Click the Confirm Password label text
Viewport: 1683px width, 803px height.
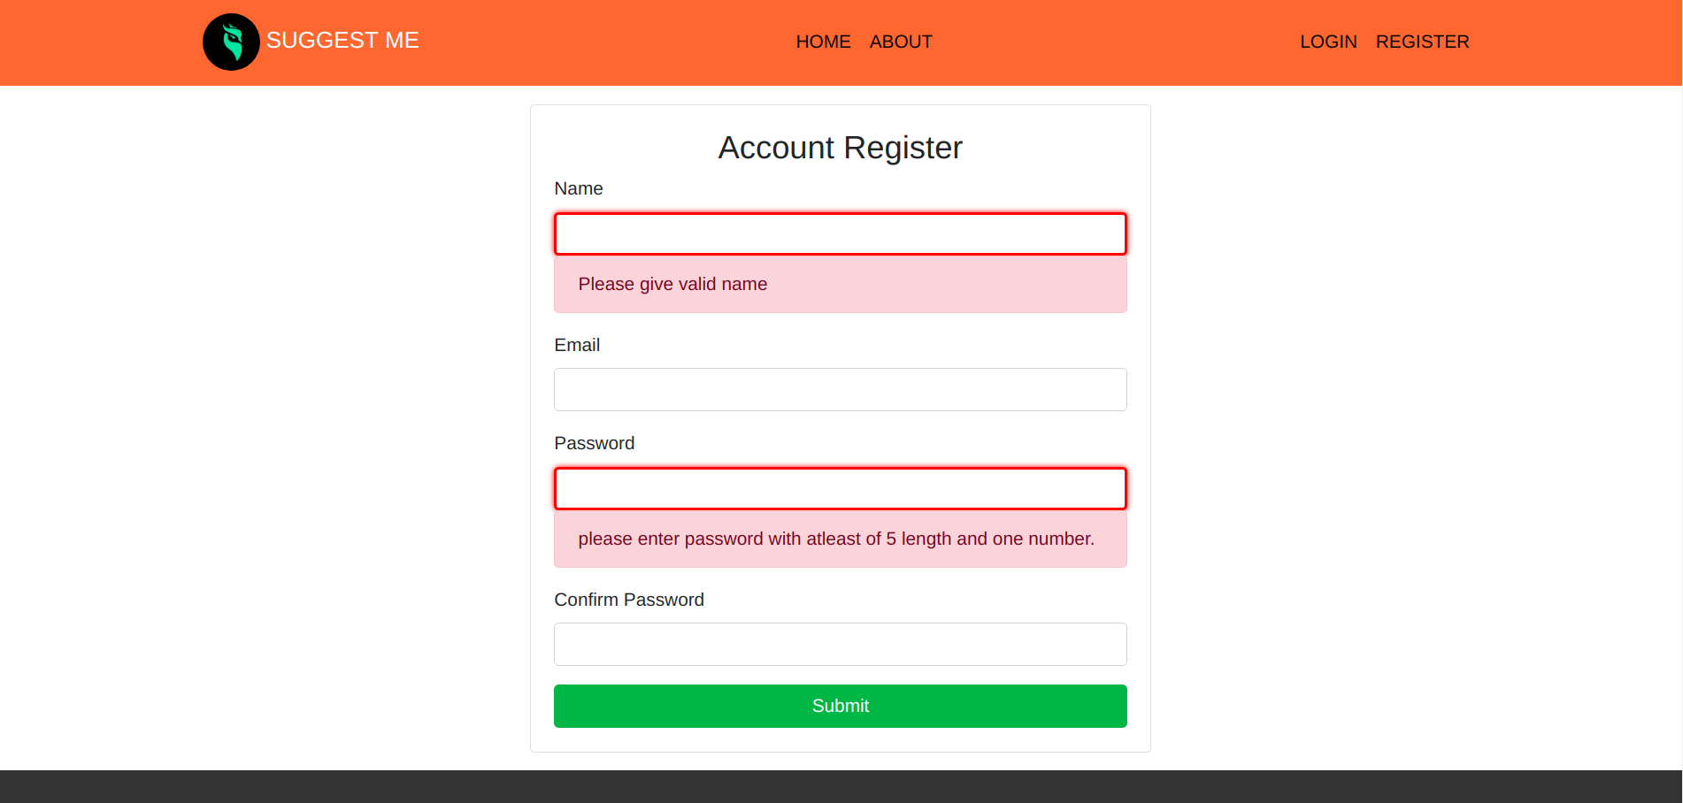coord(629,600)
